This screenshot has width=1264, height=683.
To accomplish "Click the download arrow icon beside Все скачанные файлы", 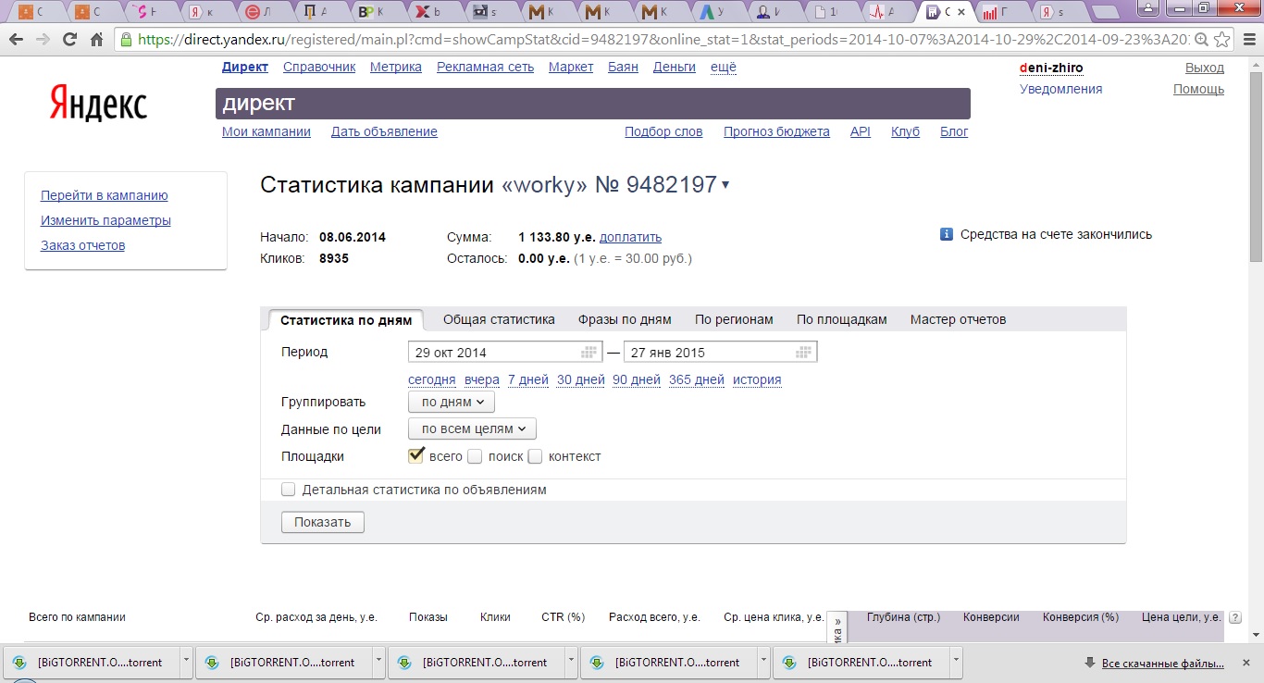I will click(x=1091, y=663).
